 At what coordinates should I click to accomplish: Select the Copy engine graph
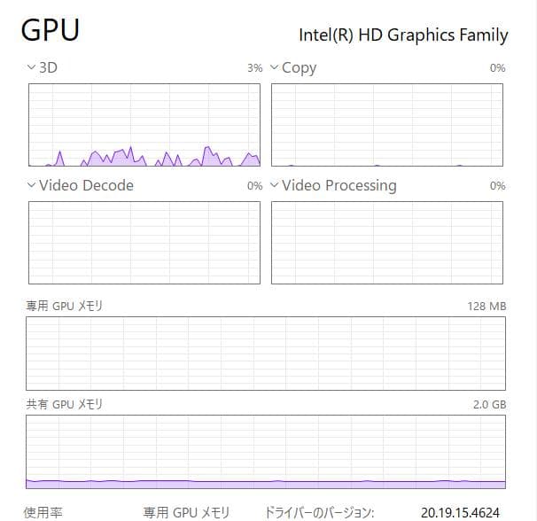(x=386, y=125)
